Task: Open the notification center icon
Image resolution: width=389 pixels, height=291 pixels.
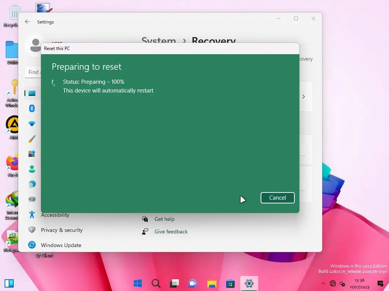Action: click(380, 283)
